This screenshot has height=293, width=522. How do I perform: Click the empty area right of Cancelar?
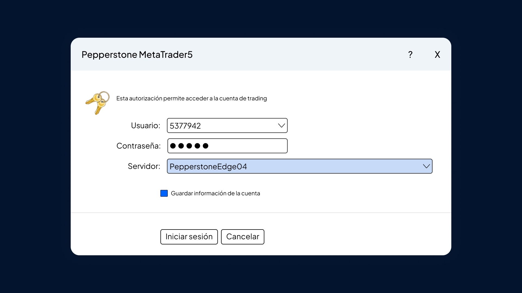pos(353,237)
